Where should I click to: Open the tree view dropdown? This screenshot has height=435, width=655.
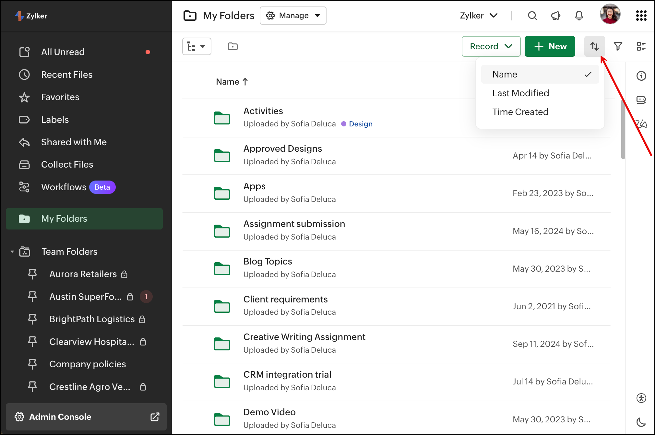coord(197,46)
